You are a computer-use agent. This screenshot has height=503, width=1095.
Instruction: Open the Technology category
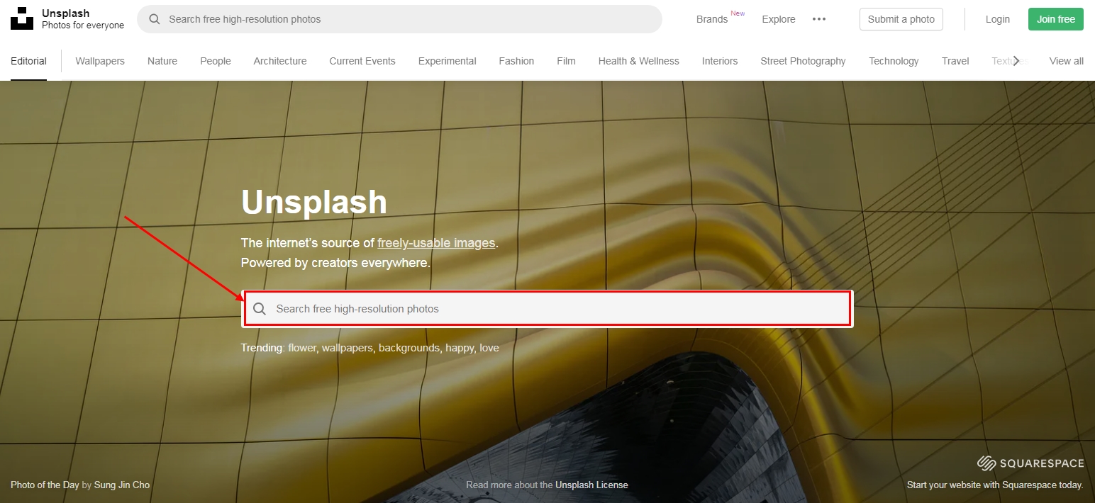coord(894,61)
